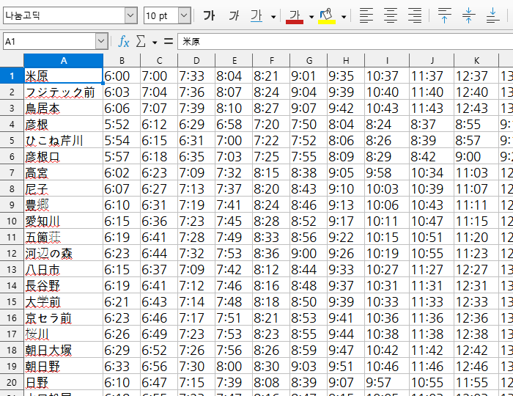Open underline style dropdown arrow

[273, 16]
